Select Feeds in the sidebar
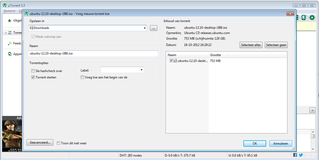 pyautogui.click(x=17, y=43)
